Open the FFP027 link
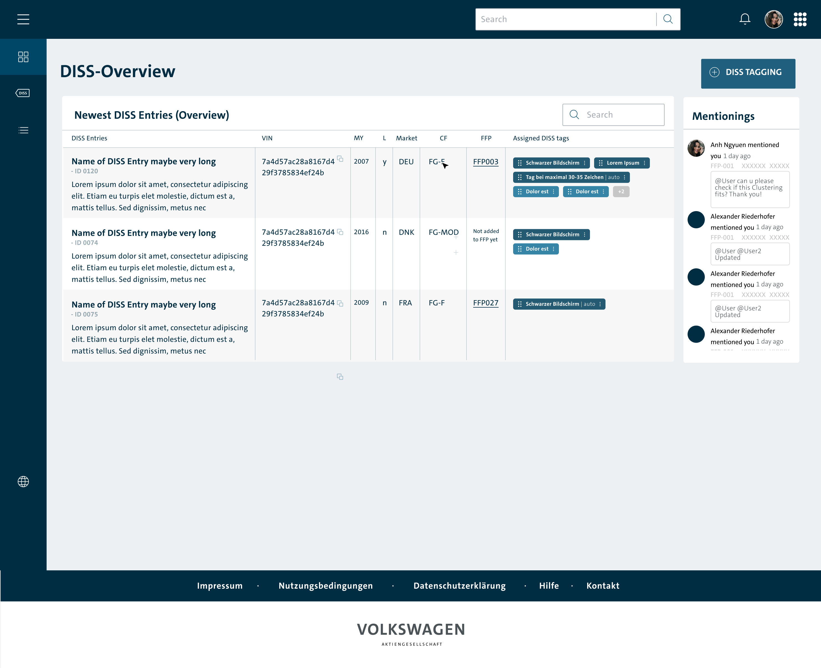Image resolution: width=821 pixels, height=668 pixels. click(485, 303)
